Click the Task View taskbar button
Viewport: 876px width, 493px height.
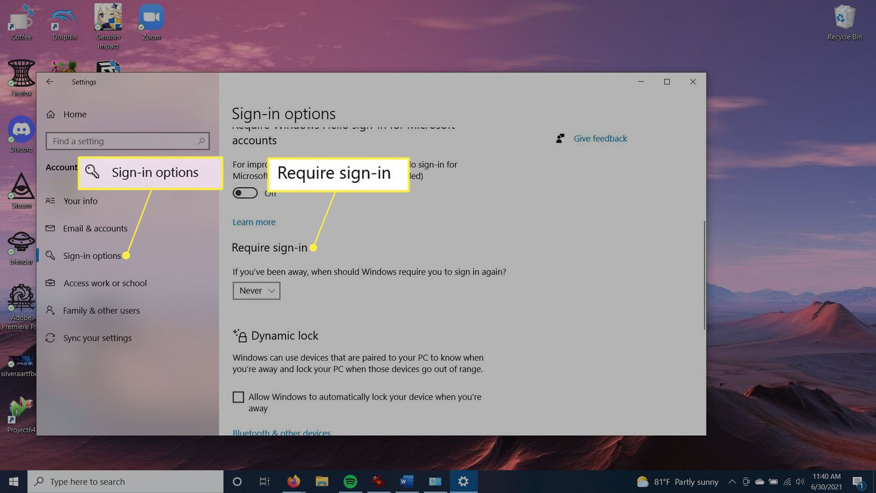[x=265, y=481]
